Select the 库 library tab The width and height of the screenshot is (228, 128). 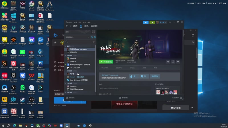pos(81,26)
